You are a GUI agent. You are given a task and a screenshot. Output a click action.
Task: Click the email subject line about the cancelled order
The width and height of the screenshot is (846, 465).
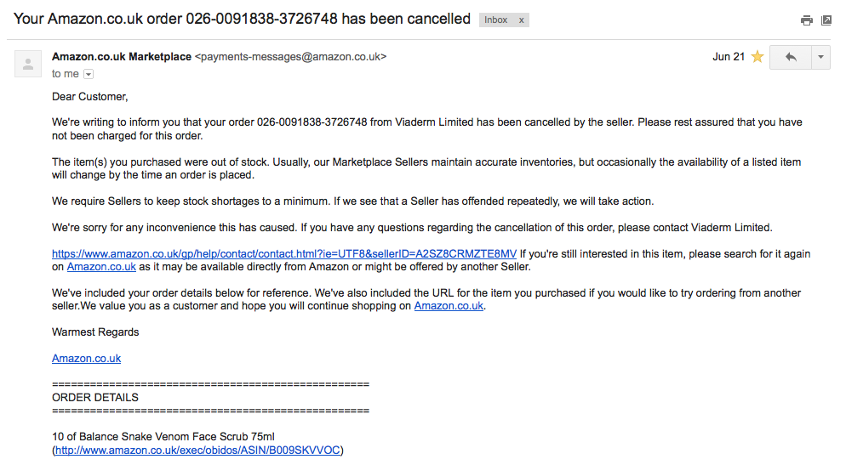pos(242,19)
